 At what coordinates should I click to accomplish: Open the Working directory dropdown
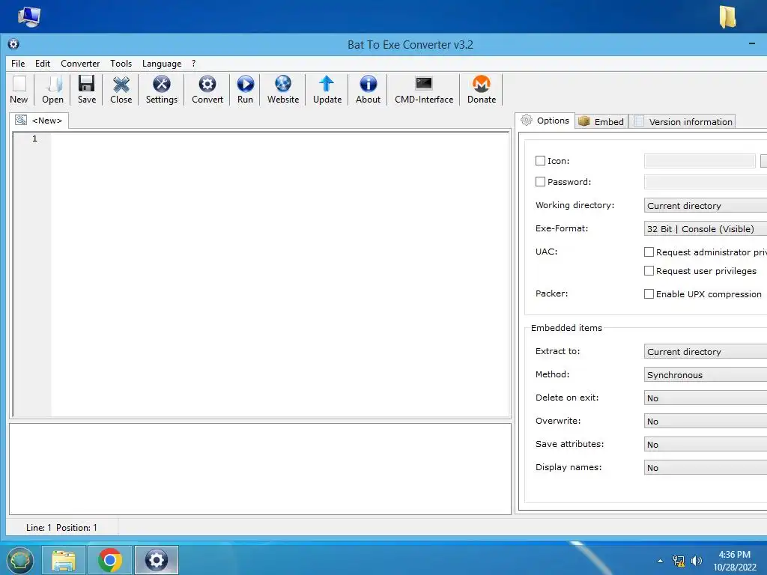[x=706, y=205]
